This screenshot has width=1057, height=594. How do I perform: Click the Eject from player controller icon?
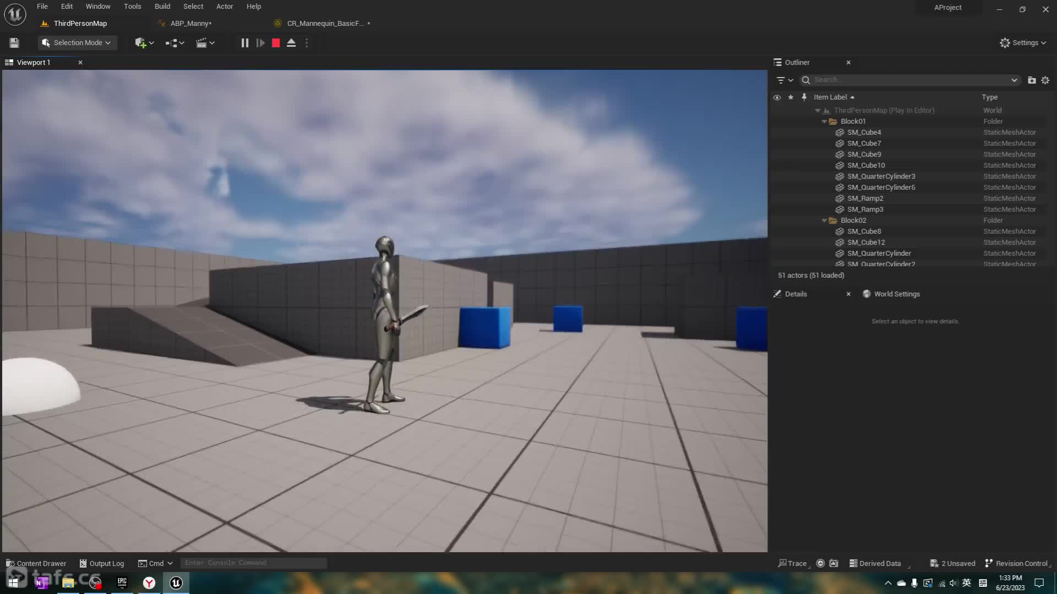(x=291, y=43)
